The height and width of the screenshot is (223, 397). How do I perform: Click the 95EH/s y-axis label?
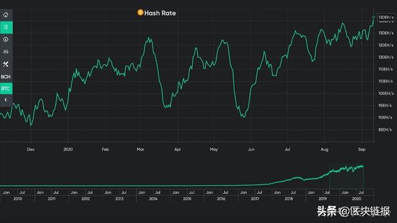coord(385,105)
